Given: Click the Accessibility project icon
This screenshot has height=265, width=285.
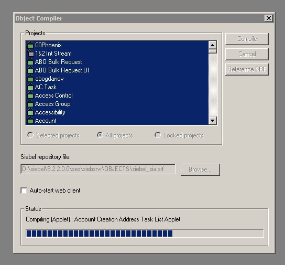Looking at the screenshot, I should 30,112.
